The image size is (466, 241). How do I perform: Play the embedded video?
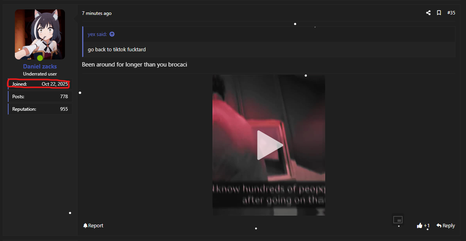pos(269,145)
